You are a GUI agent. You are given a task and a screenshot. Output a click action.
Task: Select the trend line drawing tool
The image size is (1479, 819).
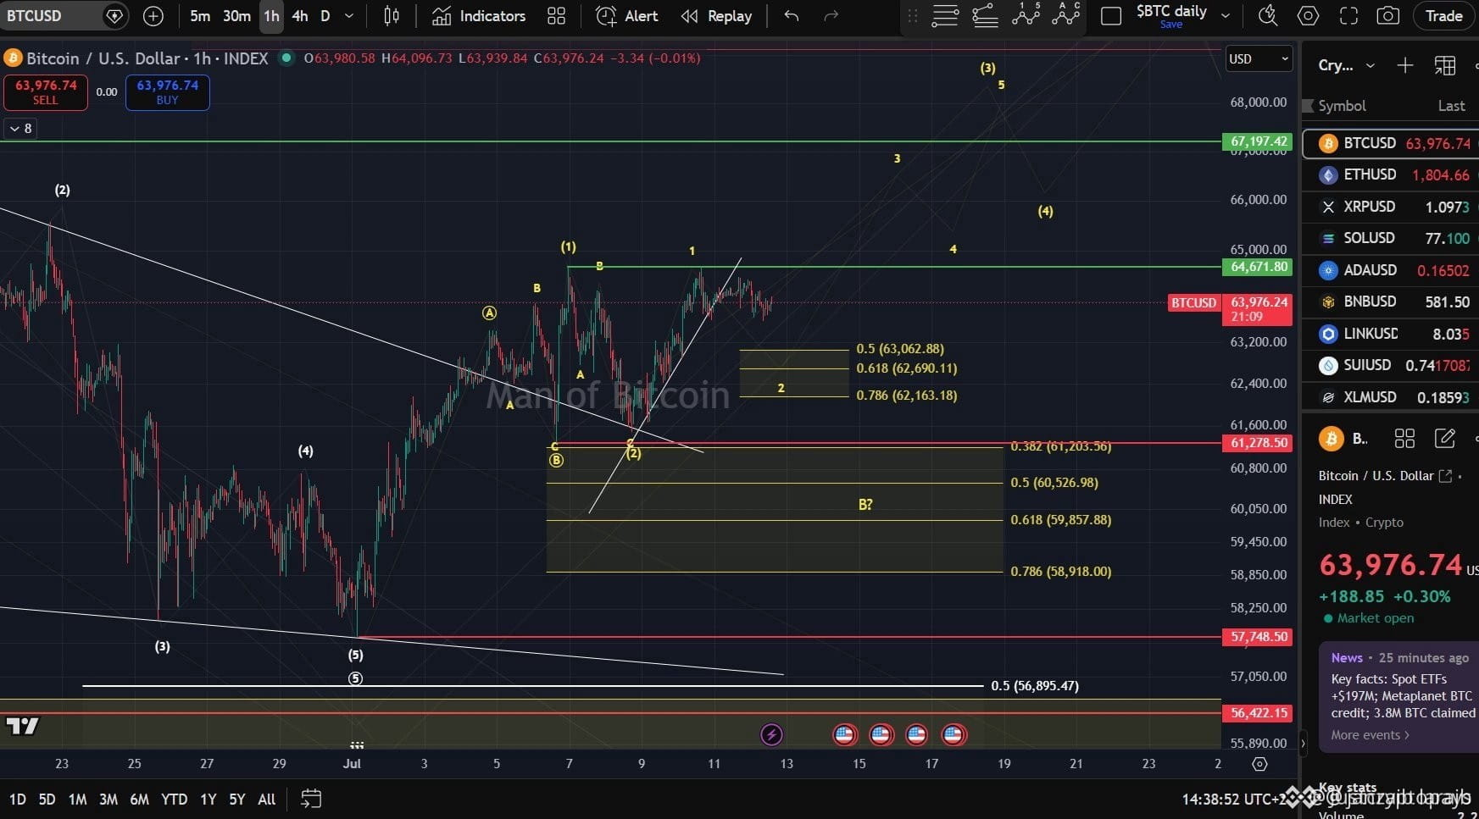tap(985, 16)
